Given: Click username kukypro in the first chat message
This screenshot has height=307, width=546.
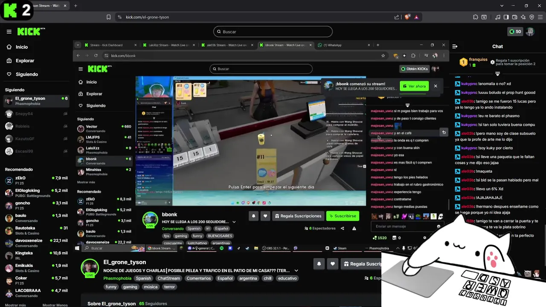Looking at the screenshot, I should (x=468, y=84).
